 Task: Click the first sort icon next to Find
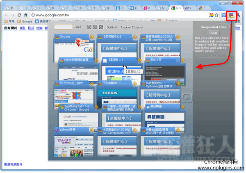pos(89,27)
